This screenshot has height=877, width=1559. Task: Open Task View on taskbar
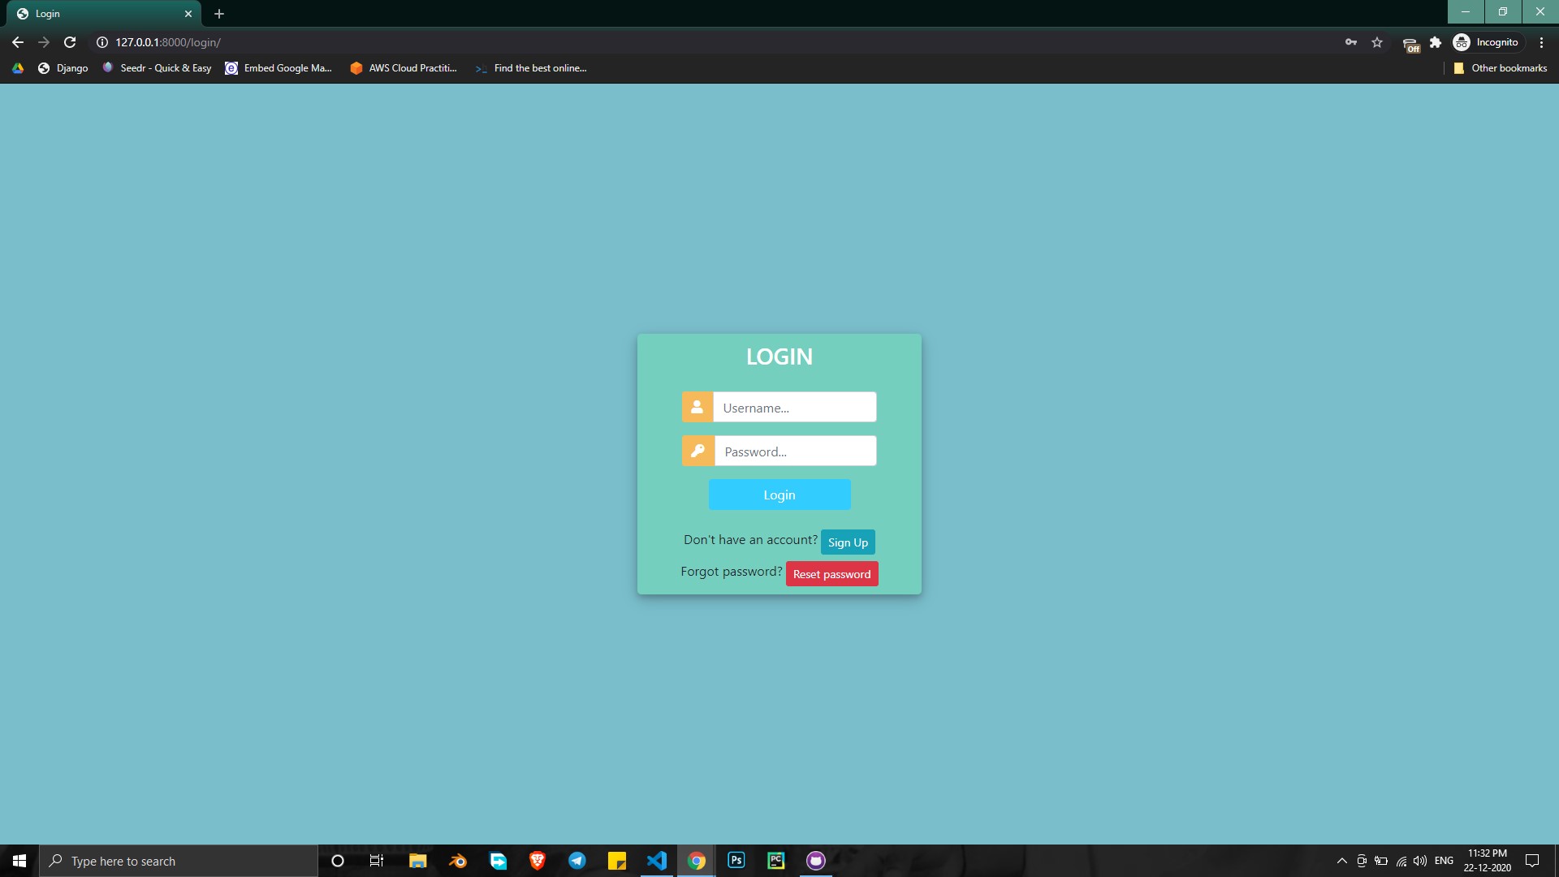[x=377, y=861]
